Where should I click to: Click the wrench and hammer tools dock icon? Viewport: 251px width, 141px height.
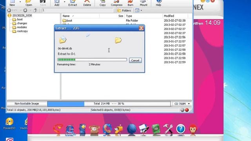pos(168,129)
